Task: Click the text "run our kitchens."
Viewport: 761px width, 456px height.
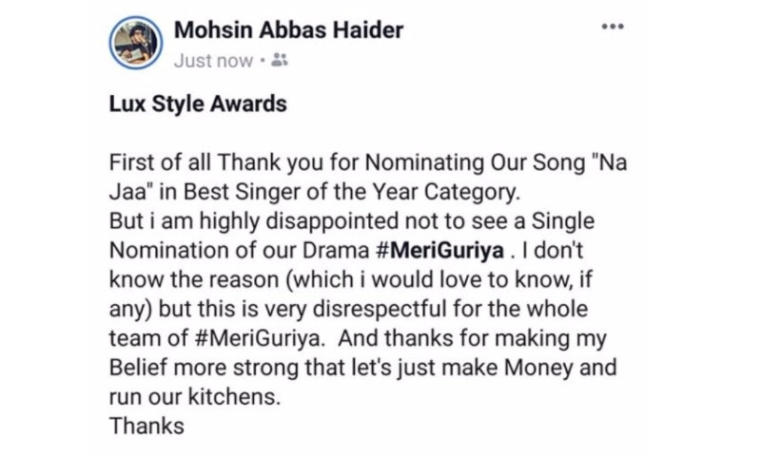Action: point(195,397)
